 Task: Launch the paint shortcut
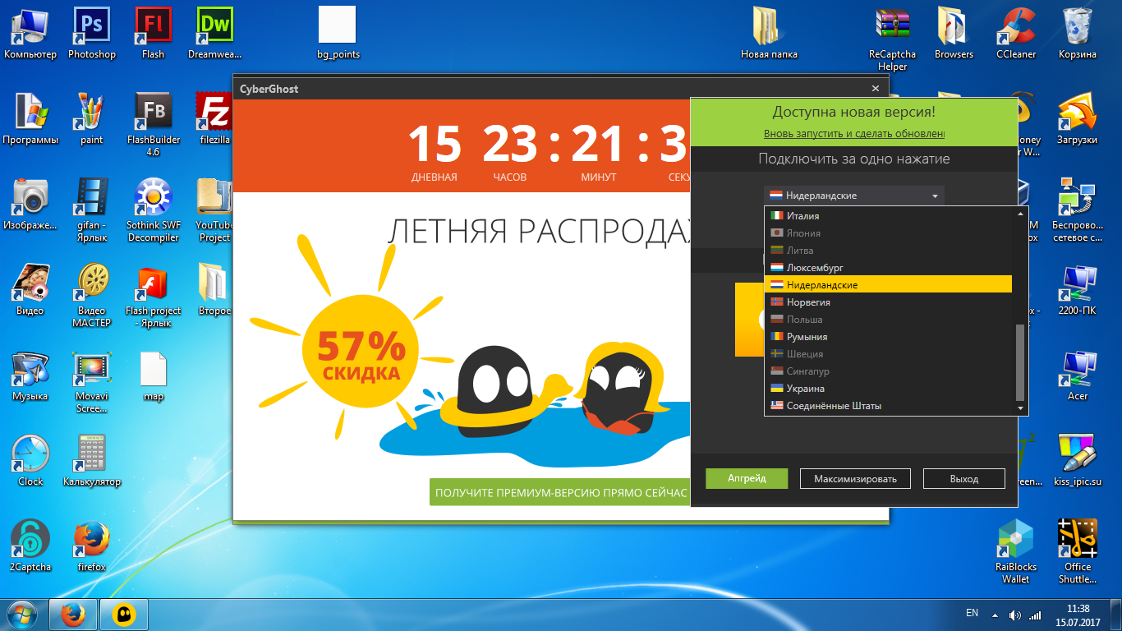91,118
